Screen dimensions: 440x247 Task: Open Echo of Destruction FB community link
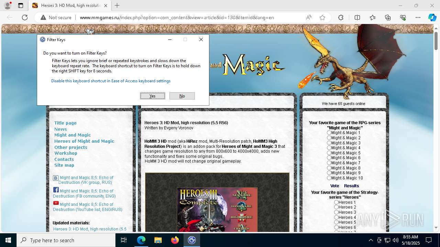84,193
